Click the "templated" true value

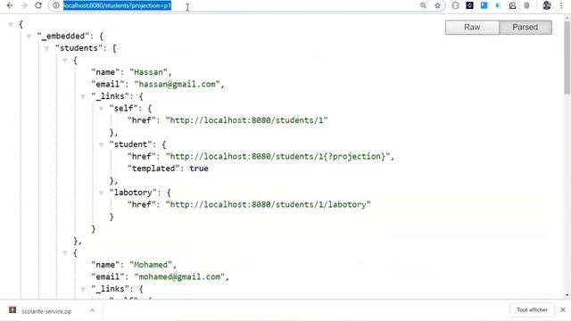tap(199, 169)
